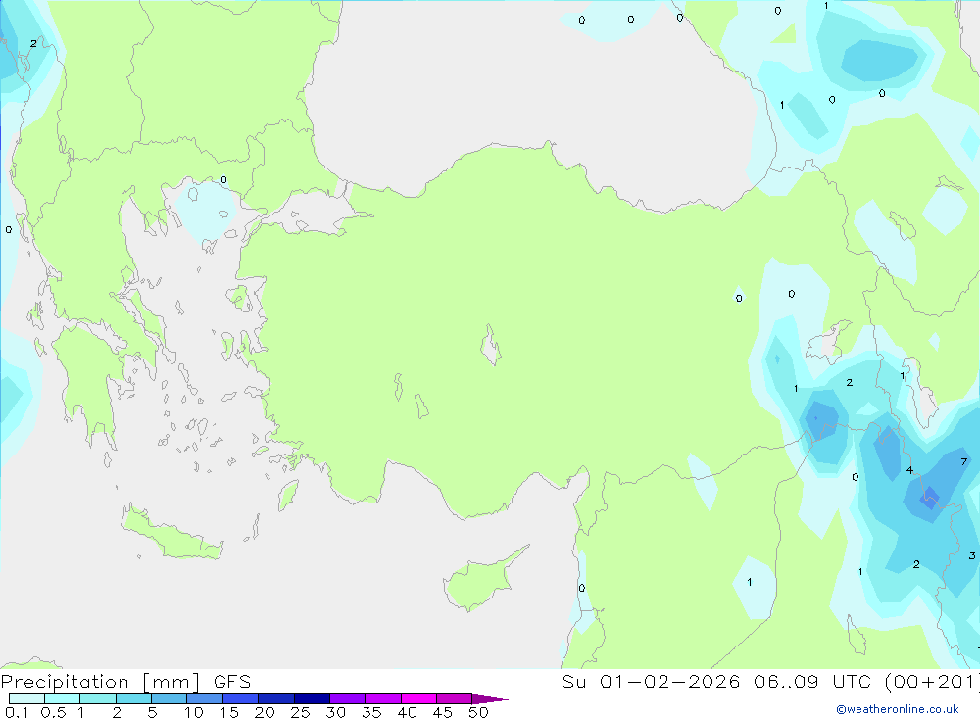Click the 'GFS' model label

tap(232, 682)
